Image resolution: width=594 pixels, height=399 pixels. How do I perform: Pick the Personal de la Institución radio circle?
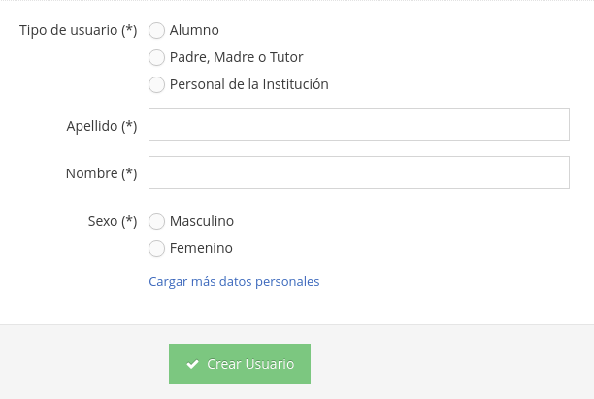tap(156, 84)
